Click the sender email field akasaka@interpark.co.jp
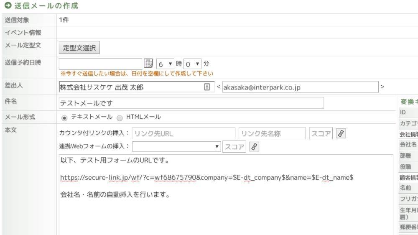418x235 pixels. [300, 87]
